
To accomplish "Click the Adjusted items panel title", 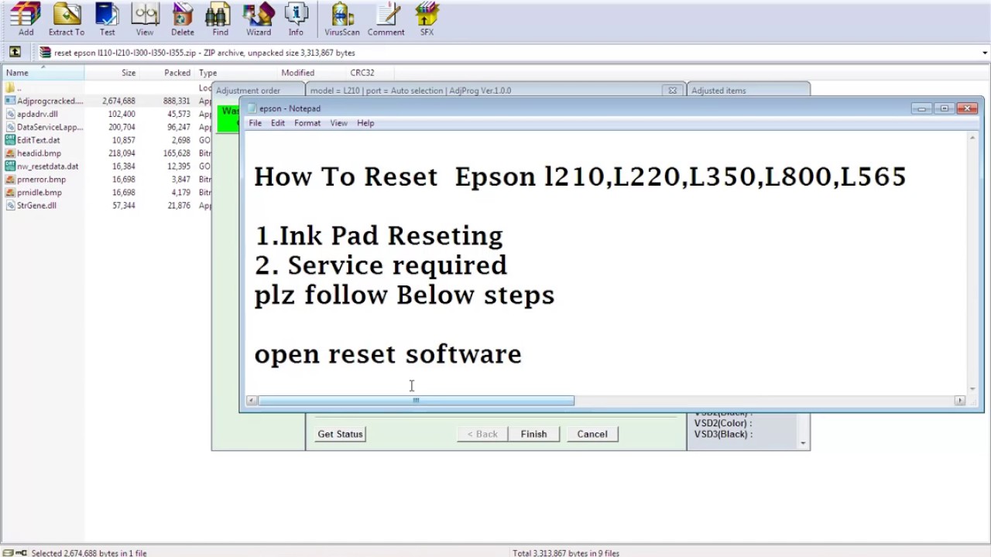I will point(718,91).
